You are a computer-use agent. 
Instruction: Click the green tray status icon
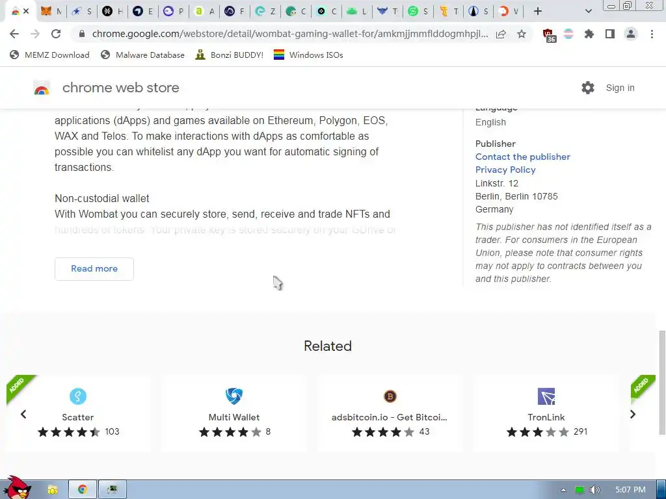tap(579, 490)
